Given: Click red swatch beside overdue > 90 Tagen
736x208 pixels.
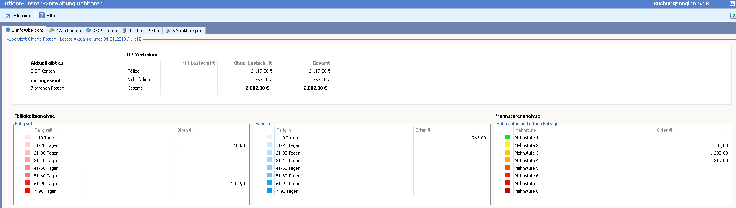Looking at the screenshot, I should coord(27,191).
